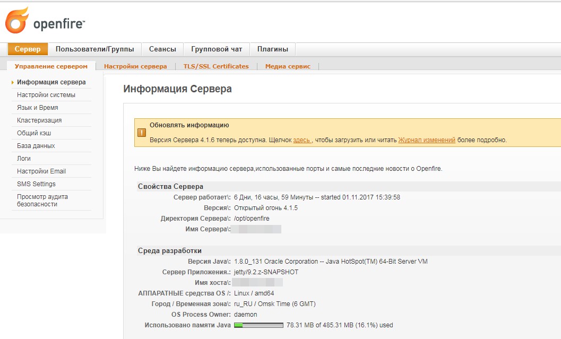Click the Среда разработки section header
The height and width of the screenshot is (339, 561).
(x=170, y=251)
